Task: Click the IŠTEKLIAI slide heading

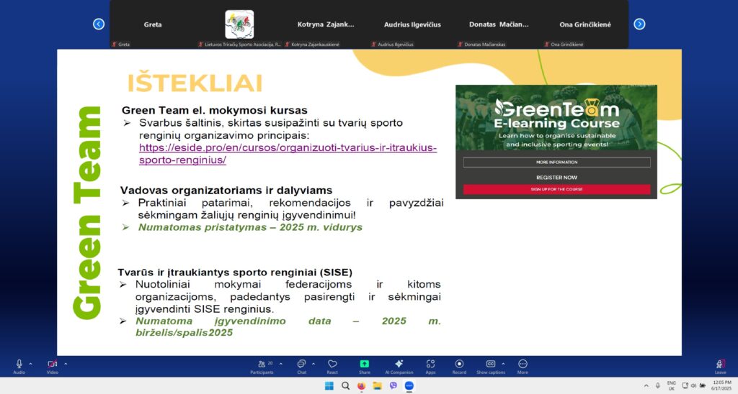Action: 195,83
